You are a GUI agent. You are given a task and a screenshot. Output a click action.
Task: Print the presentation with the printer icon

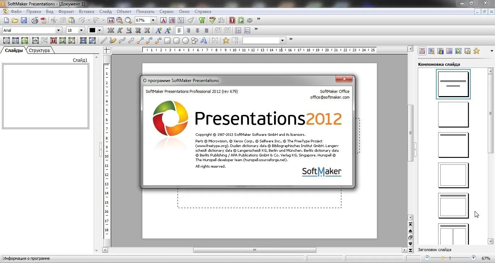[35, 20]
